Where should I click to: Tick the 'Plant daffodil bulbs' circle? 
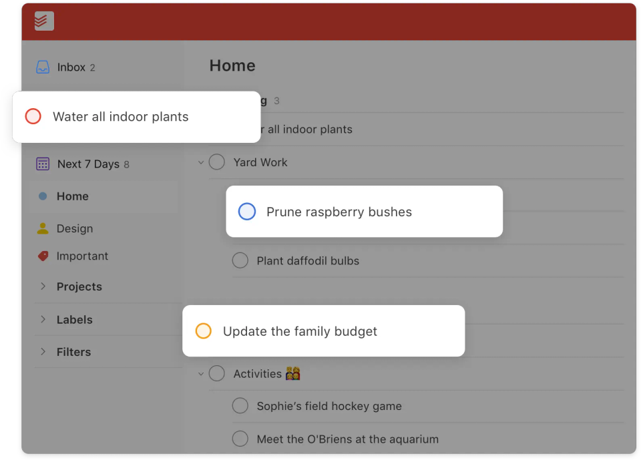coord(240,260)
